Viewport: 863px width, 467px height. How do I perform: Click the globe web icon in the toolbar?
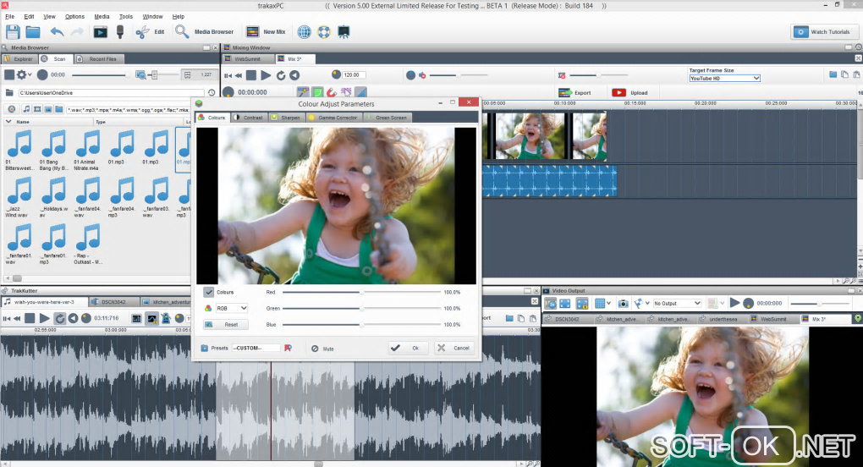(304, 32)
